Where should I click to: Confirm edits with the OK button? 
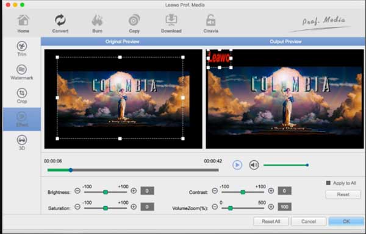pos(346,221)
